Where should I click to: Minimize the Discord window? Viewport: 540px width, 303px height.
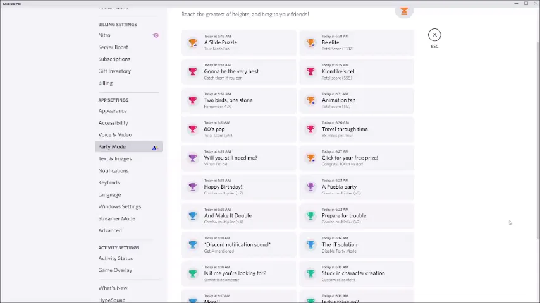click(516, 3)
